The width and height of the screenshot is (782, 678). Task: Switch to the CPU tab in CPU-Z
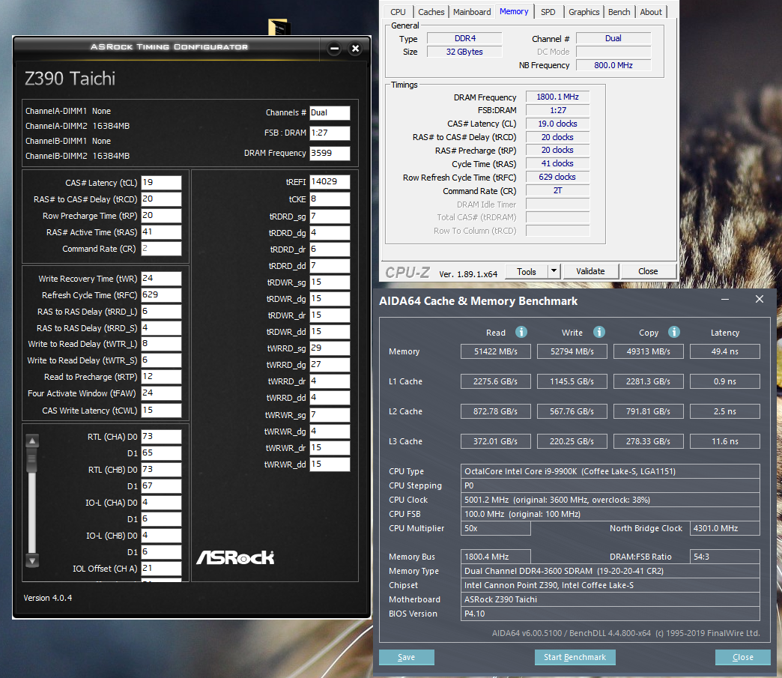pos(398,12)
